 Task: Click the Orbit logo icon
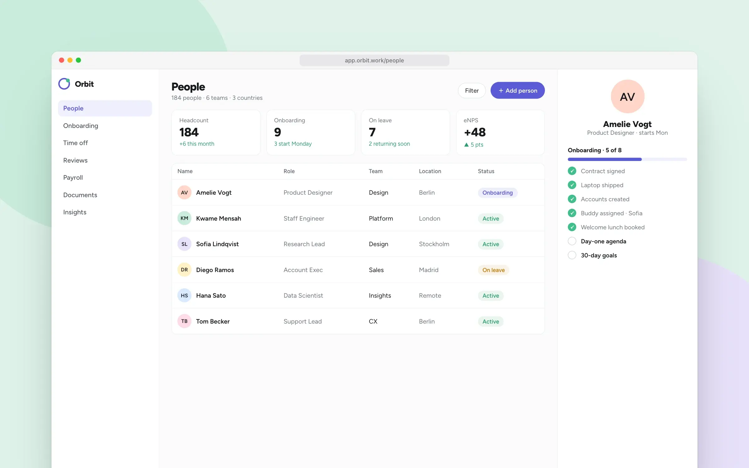tap(64, 84)
